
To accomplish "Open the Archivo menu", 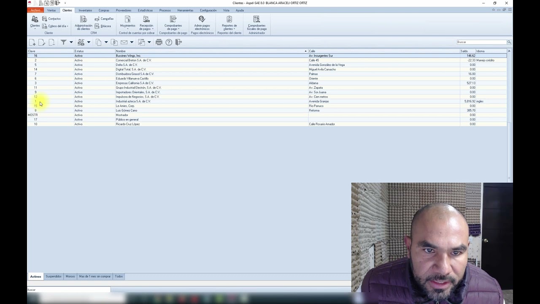I will pyautogui.click(x=36, y=10).
